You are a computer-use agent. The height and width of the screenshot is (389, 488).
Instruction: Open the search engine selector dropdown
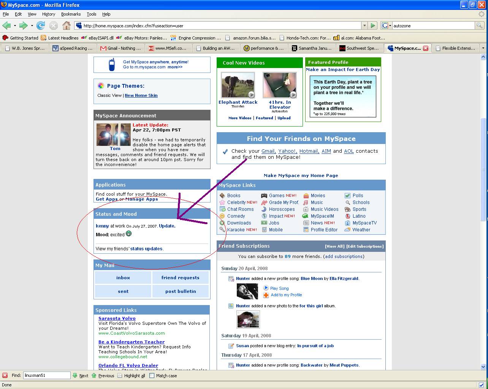(x=390, y=25)
